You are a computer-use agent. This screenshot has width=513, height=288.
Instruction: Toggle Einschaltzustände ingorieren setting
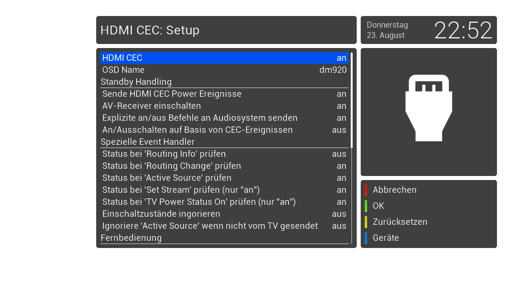[224, 214]
